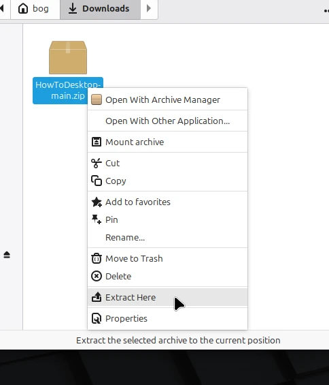329x385 pixels.
Task: Select the HowToDesktop-main.zip package thumbnail
Action: click(68, 57)
